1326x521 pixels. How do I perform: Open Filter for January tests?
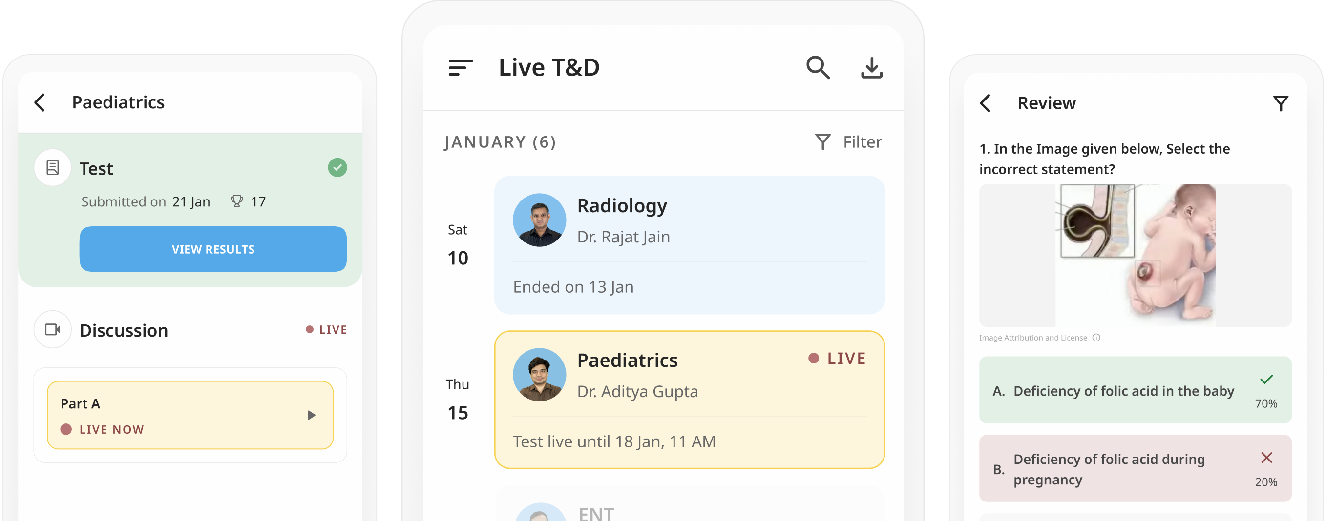(849, 142)
